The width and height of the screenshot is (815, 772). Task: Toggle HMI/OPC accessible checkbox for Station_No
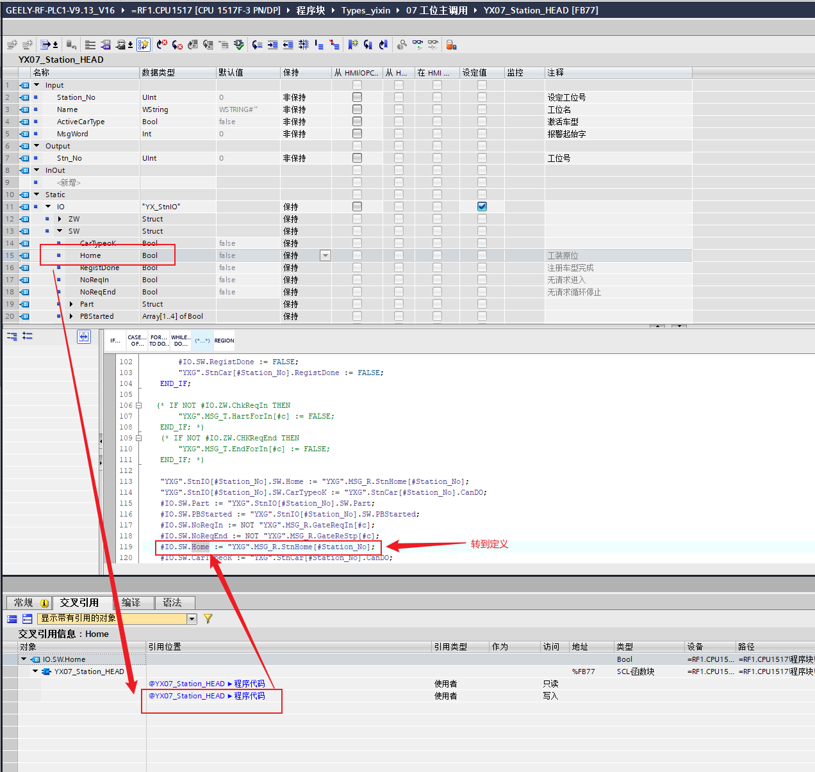pyautogui.click(x=357, y=97)
